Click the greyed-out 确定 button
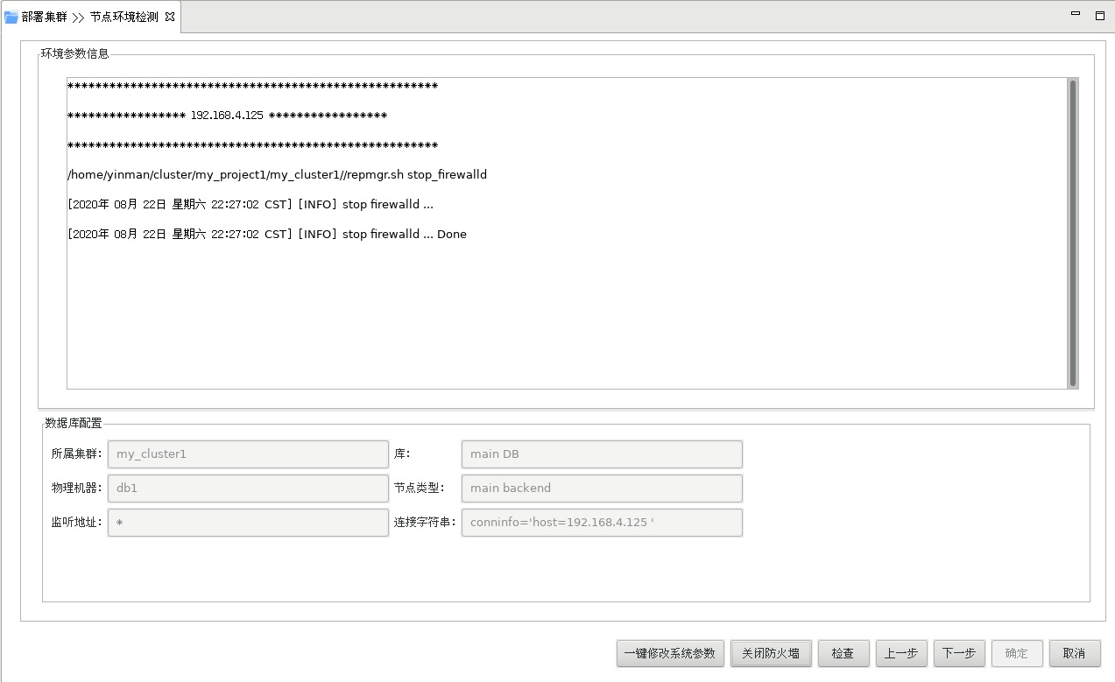The width and height of the screenshot is (1115, 682). (1016, 653)
